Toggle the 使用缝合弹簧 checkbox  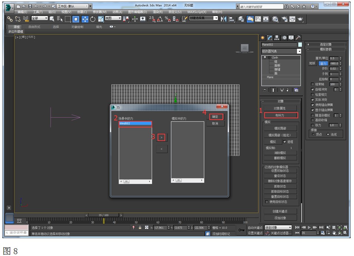point(312,105)
